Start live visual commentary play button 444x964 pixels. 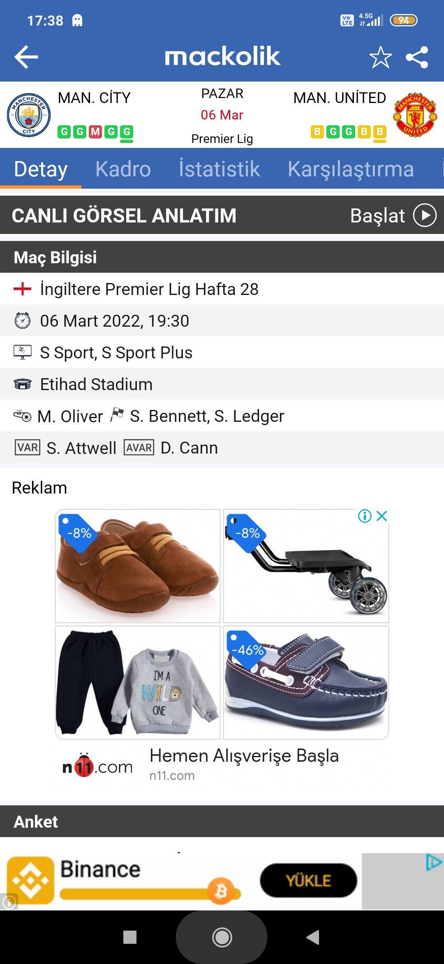pyautogui.click(x=425, y=215)
